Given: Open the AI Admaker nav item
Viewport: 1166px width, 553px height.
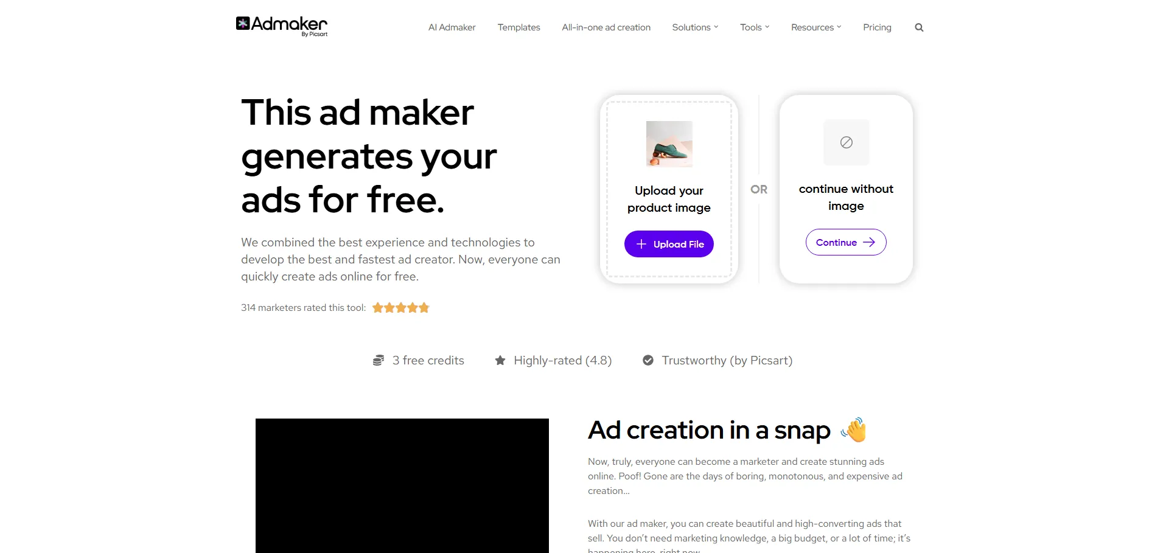Looking at the screenshot, I should point(452,27).
